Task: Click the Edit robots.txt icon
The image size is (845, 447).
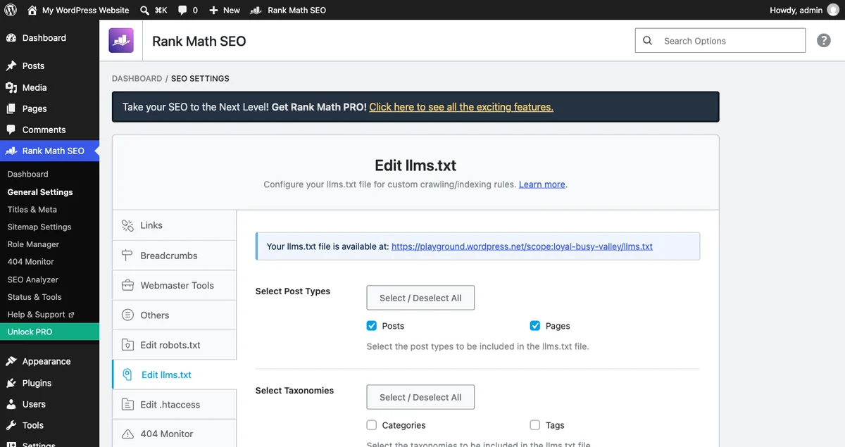Action: point(127,345)
